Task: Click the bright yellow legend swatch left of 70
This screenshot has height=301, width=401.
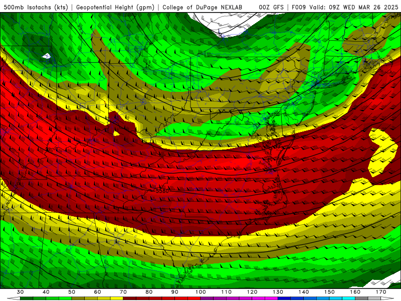Action: pos(117,298)
